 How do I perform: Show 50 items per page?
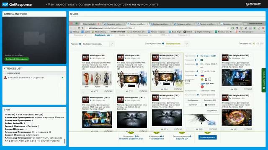pyautogui.click(x=254, y=44)
